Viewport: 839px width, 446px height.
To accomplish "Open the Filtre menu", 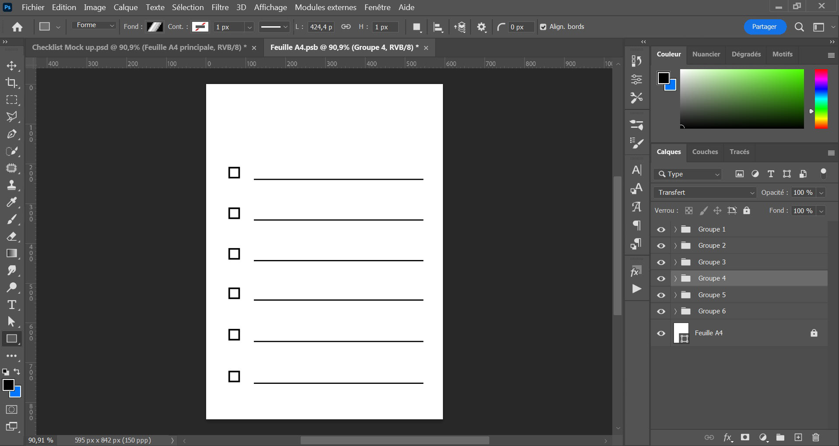I will [220, 7].
